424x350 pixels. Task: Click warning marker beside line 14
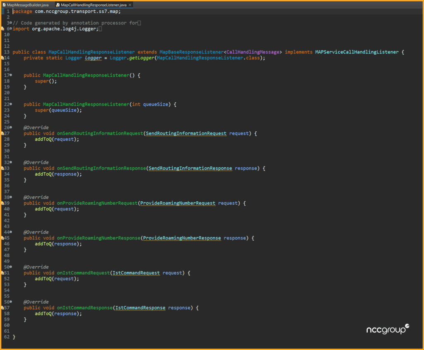pyautogui.click(x=2, y=58)
